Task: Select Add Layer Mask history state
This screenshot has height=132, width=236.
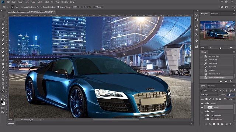Action: [x=216, y=56]
